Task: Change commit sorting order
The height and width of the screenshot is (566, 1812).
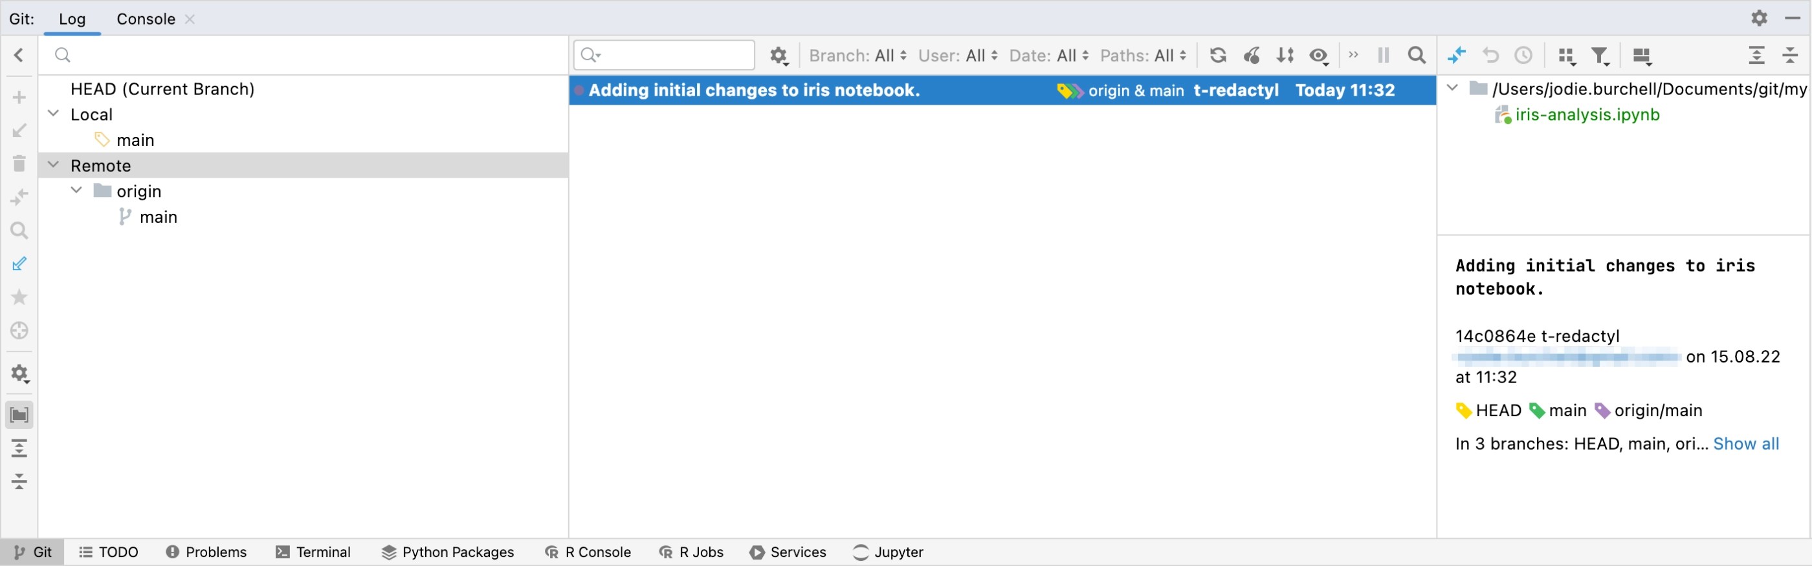Action: (x=1285, y=55)
